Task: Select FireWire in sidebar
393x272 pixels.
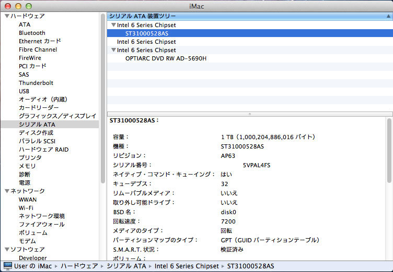Action: point(30,58)
